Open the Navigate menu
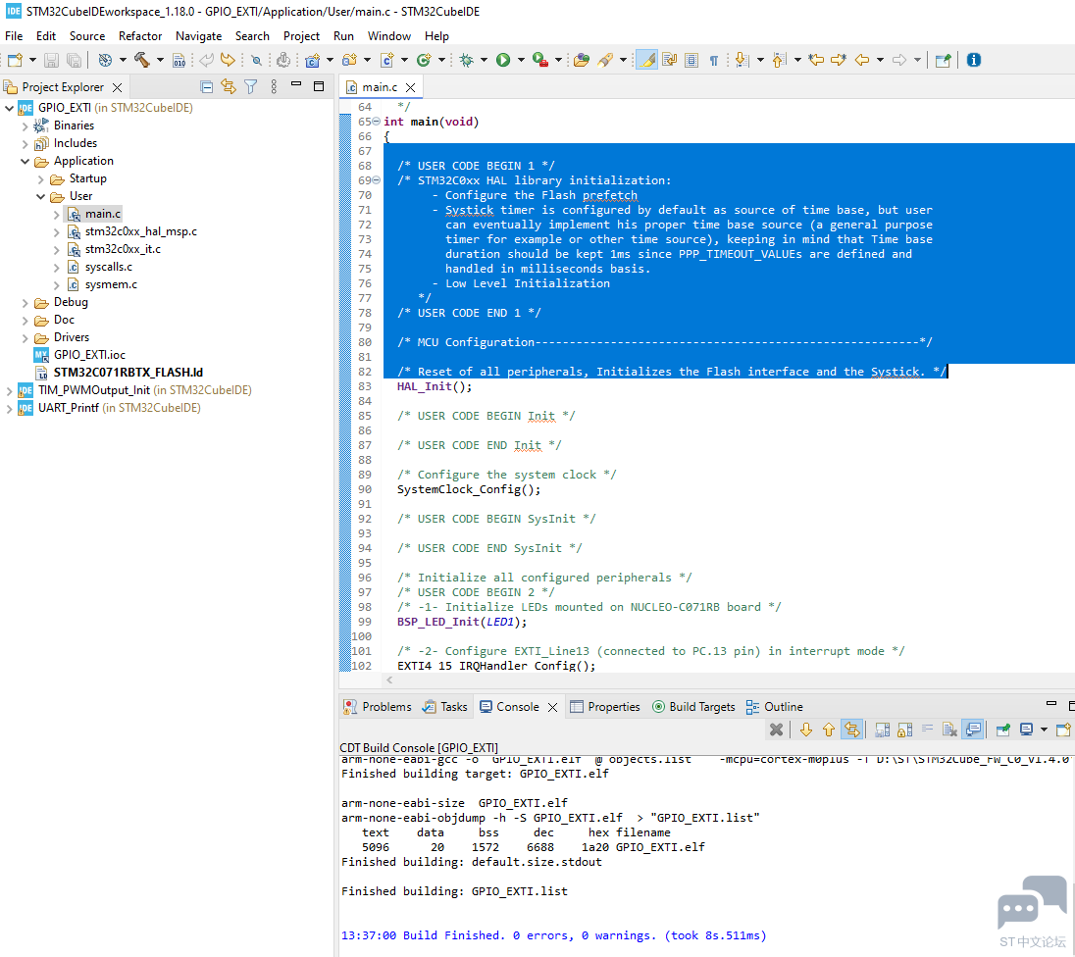The height and width of the screenshot is (957, 1075). (x=198, y=35)
